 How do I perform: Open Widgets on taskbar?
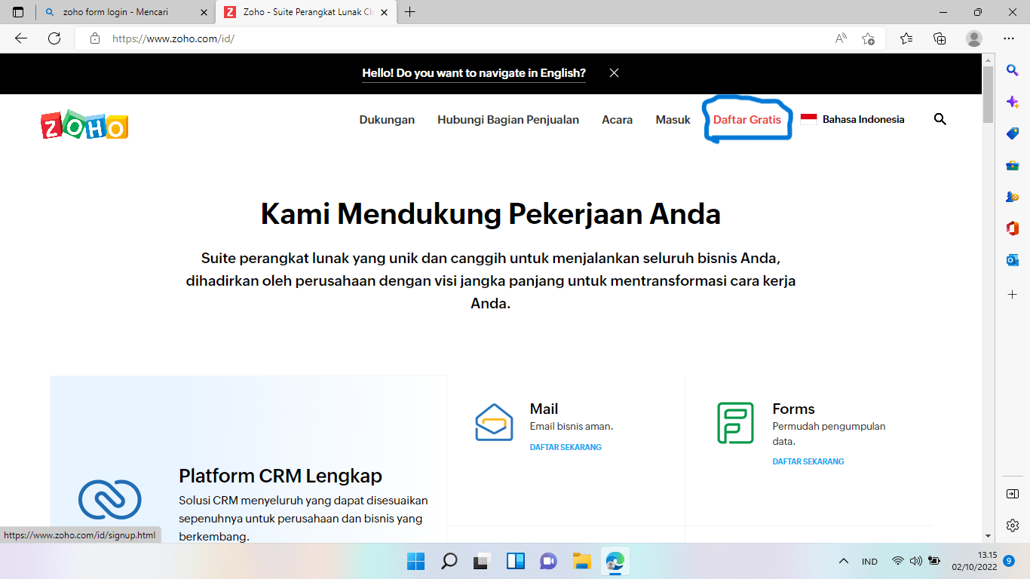(x=515, y=561)
